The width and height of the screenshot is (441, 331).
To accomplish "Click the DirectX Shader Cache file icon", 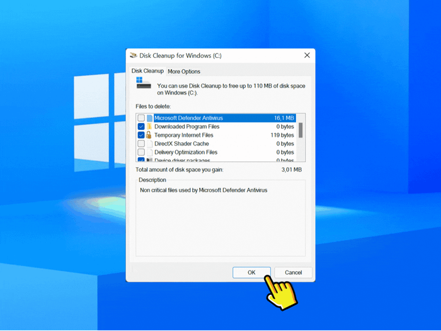I will 150,144.
